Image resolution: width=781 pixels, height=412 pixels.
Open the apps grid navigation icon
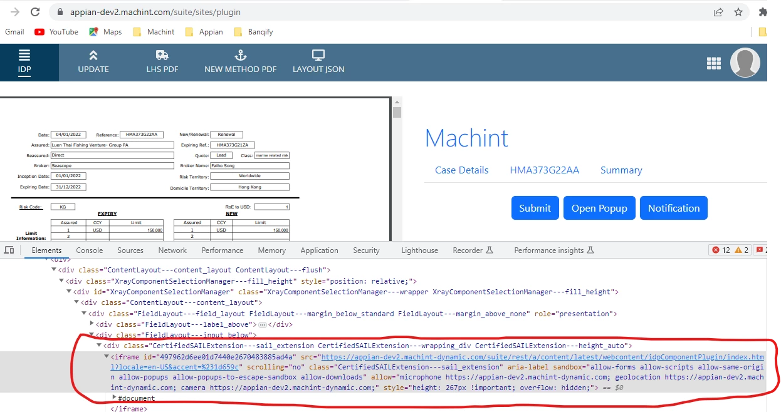click(x=713, y=63)
